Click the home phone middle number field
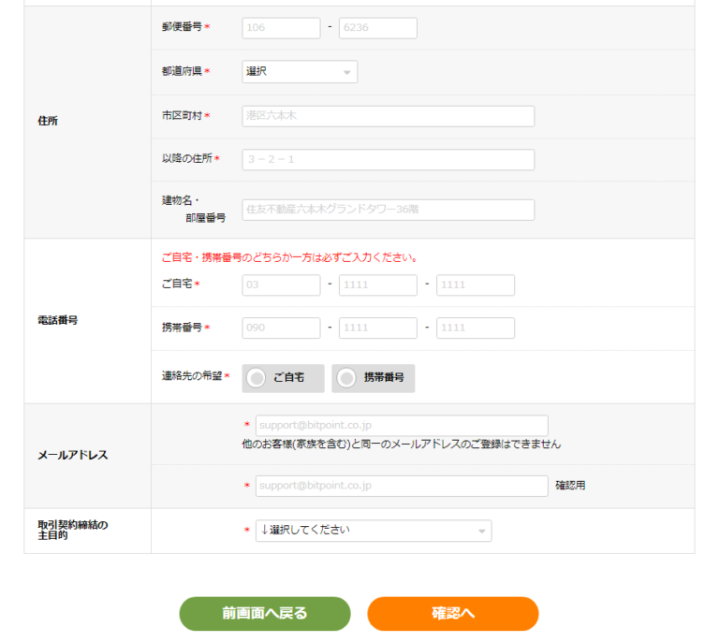 [377, 285]
